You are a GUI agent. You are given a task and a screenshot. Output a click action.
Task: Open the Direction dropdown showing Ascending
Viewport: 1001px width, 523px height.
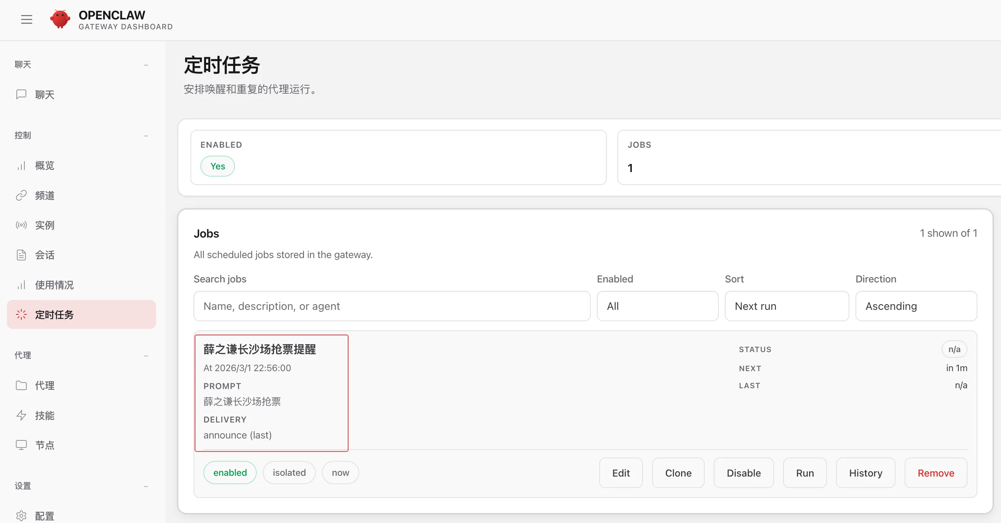click(x=916, y=306)
